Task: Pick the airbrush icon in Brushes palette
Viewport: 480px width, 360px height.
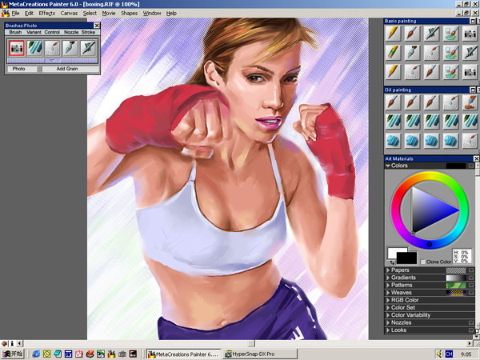Action: pyautogui.click(x=88, y=47)
